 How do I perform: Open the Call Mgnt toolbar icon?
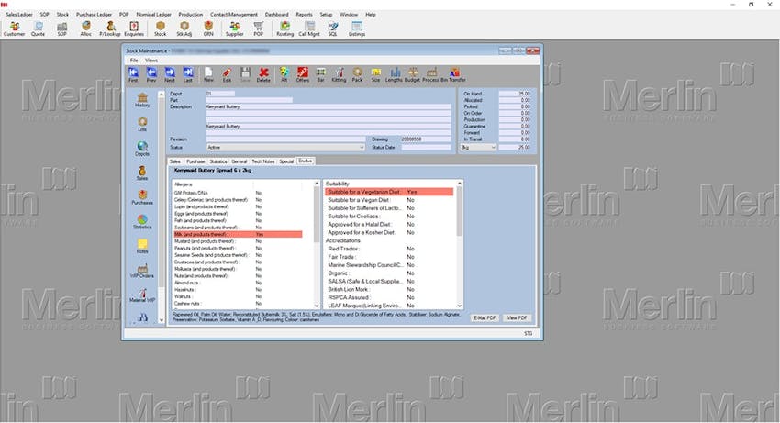pos(309,28)
